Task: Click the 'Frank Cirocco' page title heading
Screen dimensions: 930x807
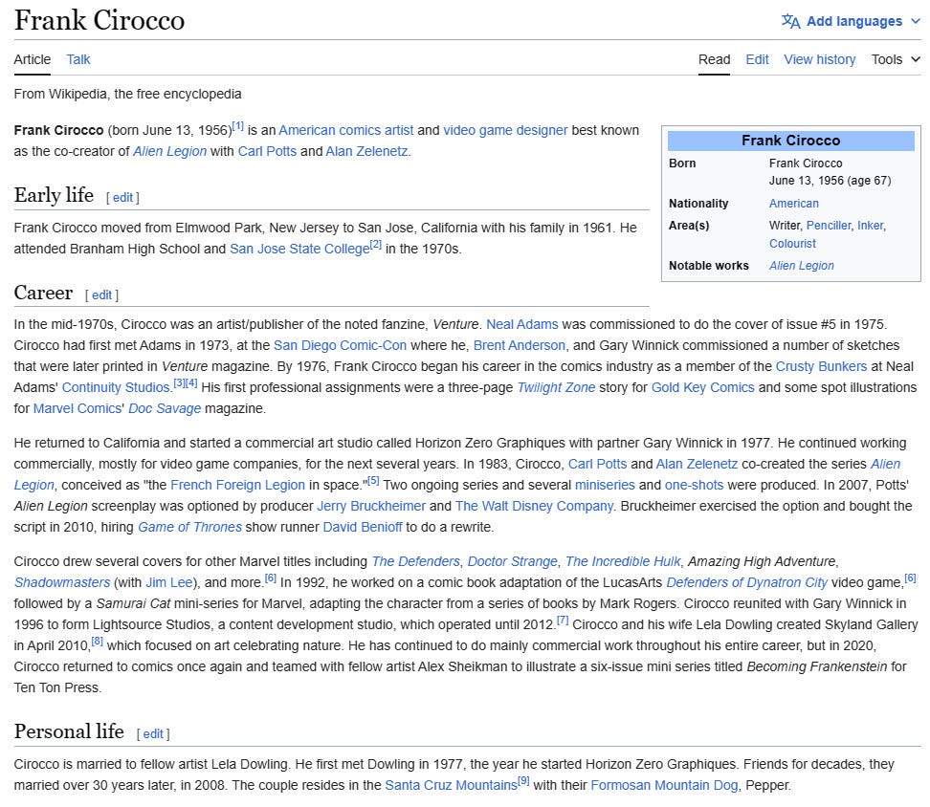Action: click(x=100, y=20)
